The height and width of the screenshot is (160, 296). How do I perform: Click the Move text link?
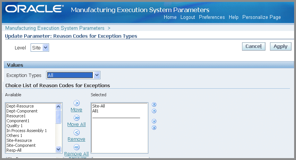pyautogui.click(x=76, y=109)
